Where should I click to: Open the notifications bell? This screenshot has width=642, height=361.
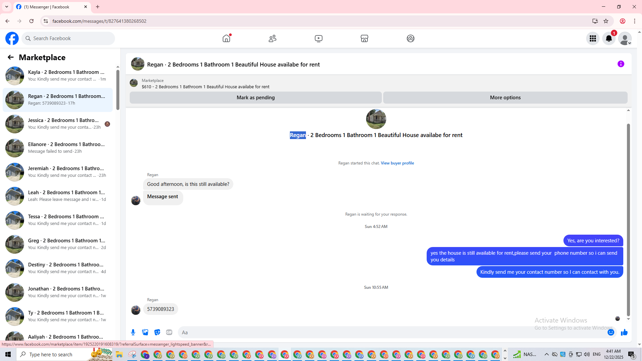[x=609, y=38]
